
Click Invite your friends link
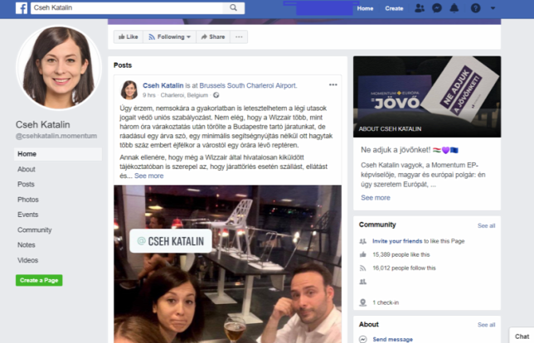pos(397,241)
